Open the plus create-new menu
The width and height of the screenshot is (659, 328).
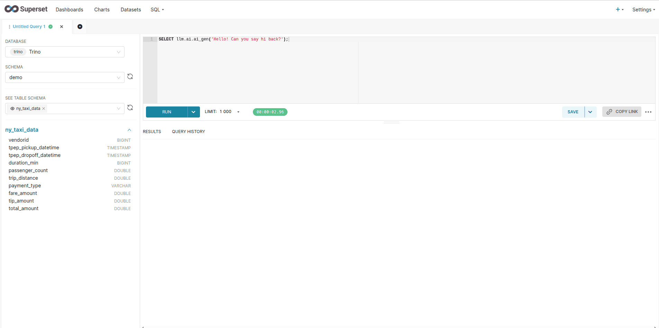pos(619,10)
